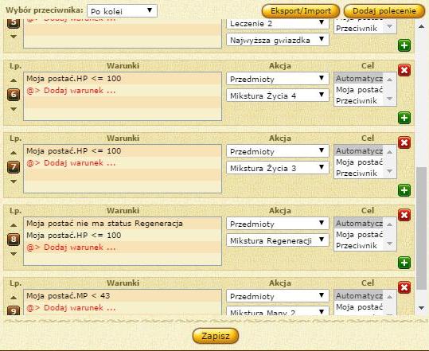
Task: Delete command 8 with red X icon
Action: 404,215
